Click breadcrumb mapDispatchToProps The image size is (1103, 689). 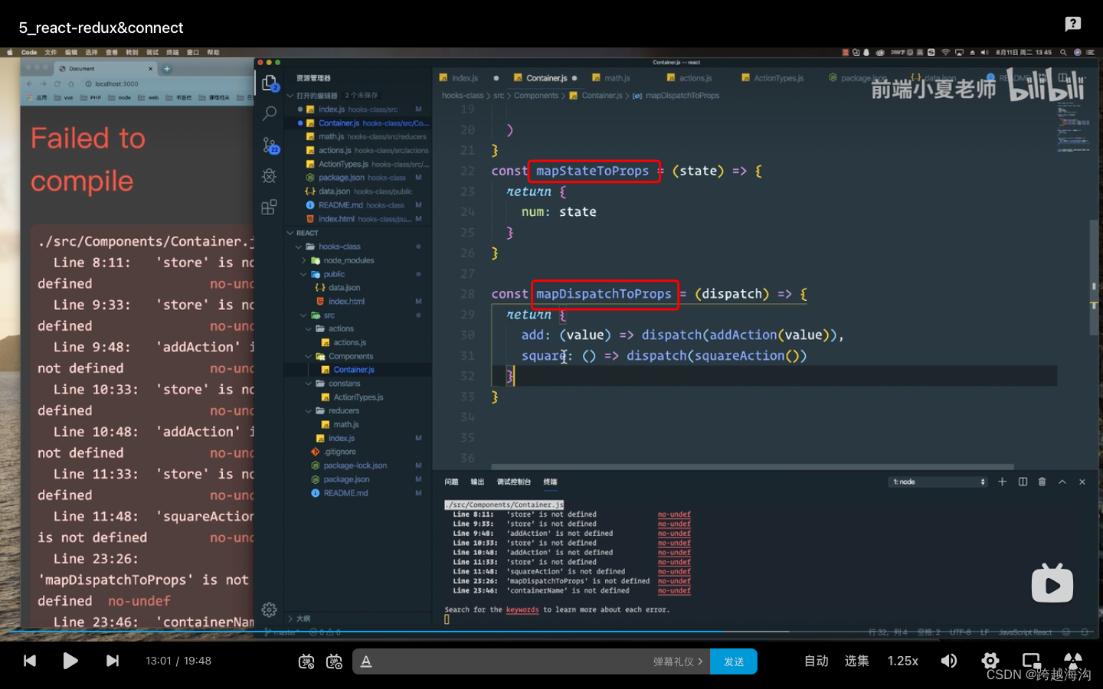682,96
